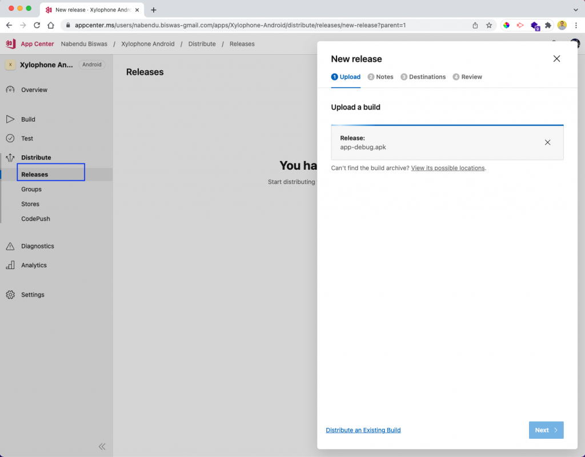Click the browser address bar URL
585x457 pixels.
241,25
